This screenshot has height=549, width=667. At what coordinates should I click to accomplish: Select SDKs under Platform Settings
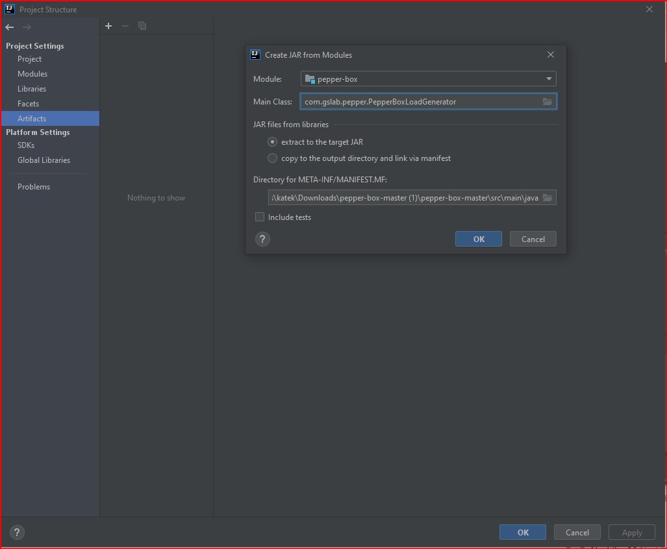(24, 145)
